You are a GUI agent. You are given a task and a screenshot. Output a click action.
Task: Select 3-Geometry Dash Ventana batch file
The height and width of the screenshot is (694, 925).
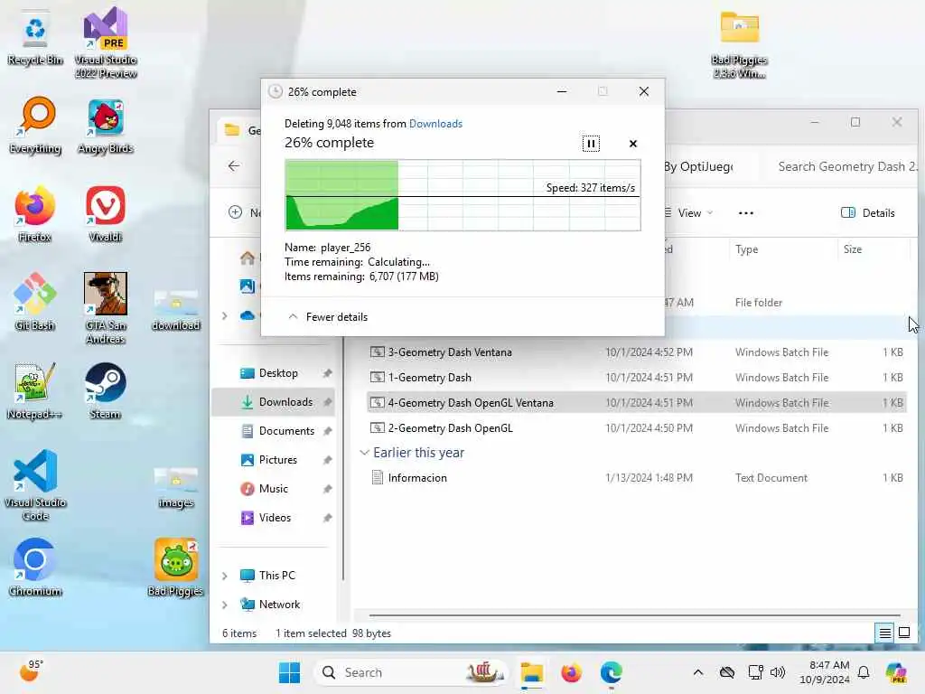click(636, 352)
